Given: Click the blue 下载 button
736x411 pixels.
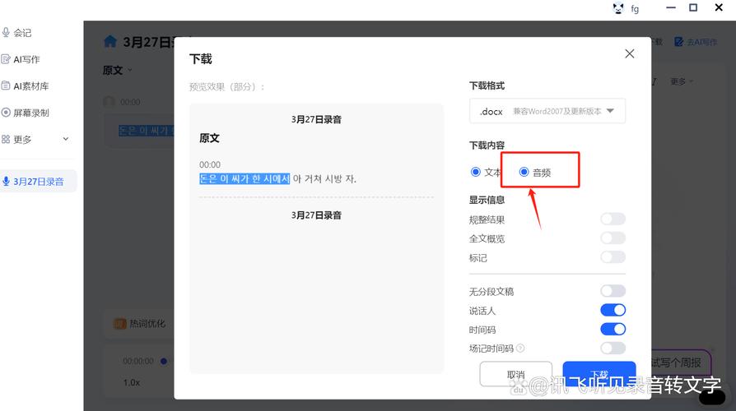Looking at the screenshot, I should click(599, 374).
